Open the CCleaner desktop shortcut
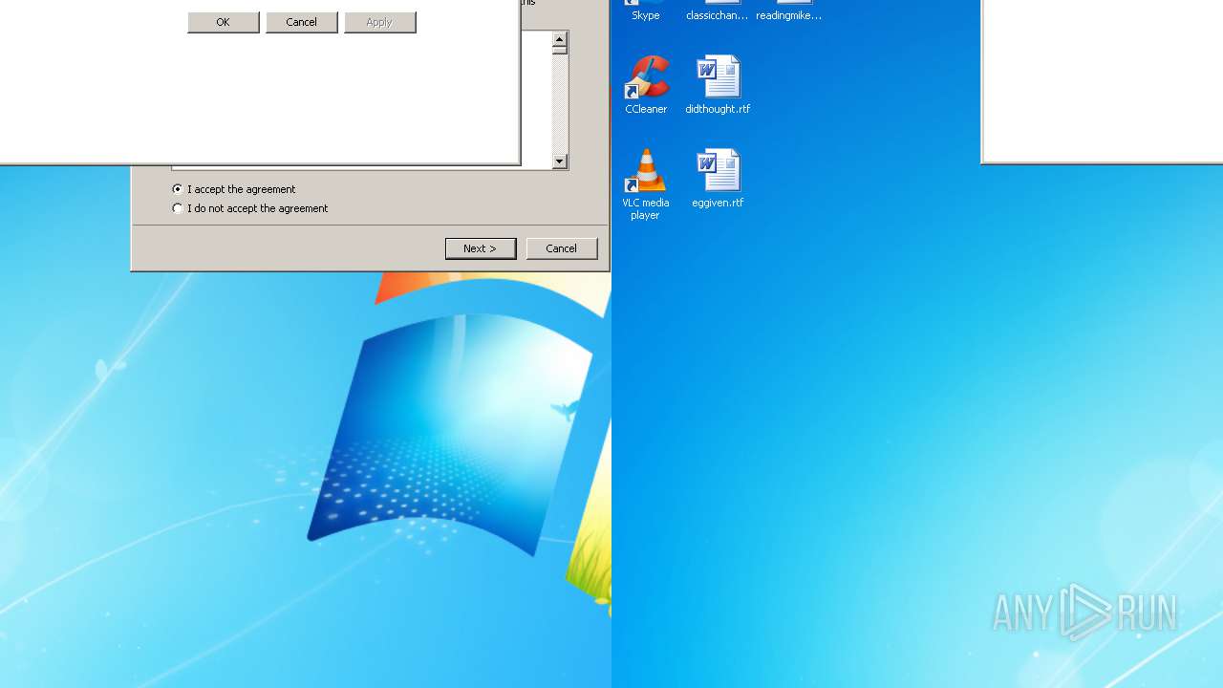1223x688 pixels. (646, 85)
